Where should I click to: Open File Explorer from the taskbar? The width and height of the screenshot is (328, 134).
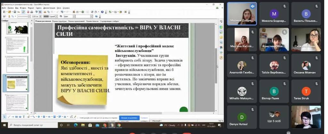(82, 125)
